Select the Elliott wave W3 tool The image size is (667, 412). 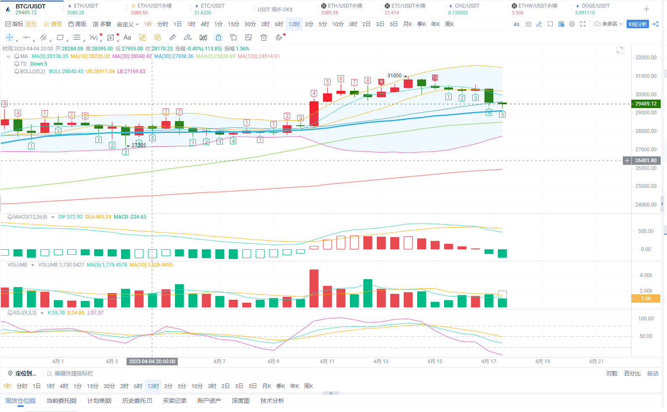coord(94,37)
